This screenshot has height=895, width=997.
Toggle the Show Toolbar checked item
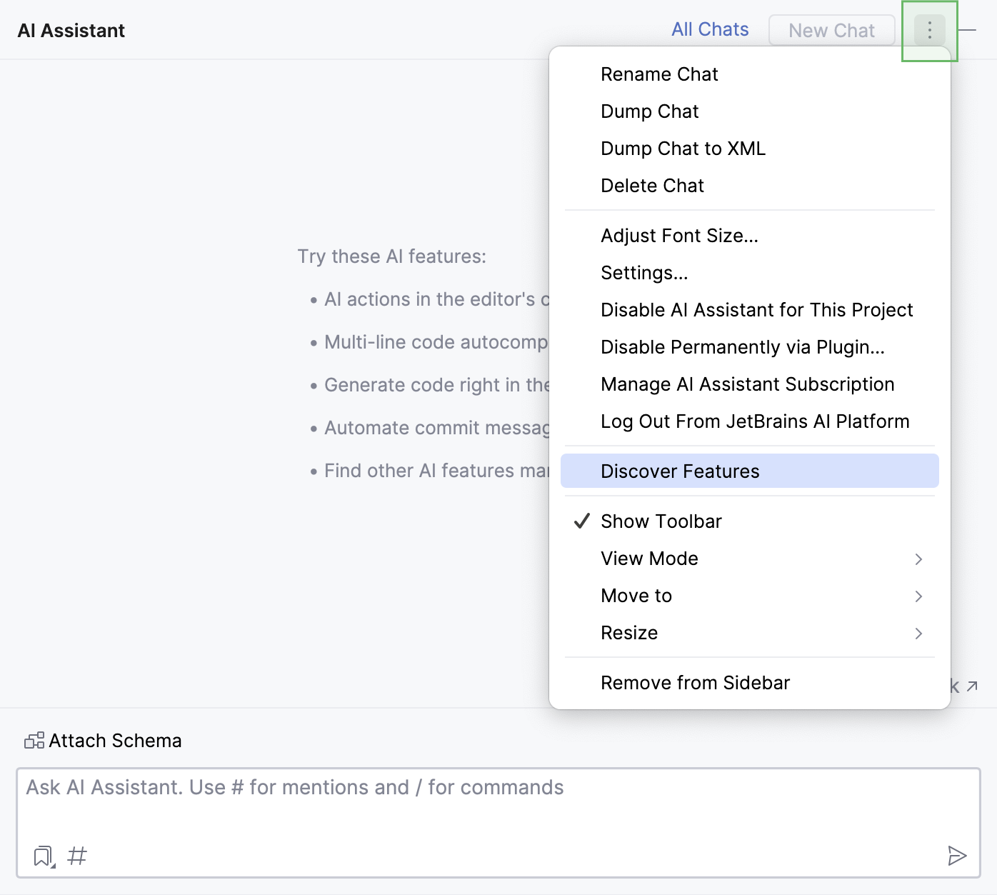pyautogui.click(x=750, y=521)
